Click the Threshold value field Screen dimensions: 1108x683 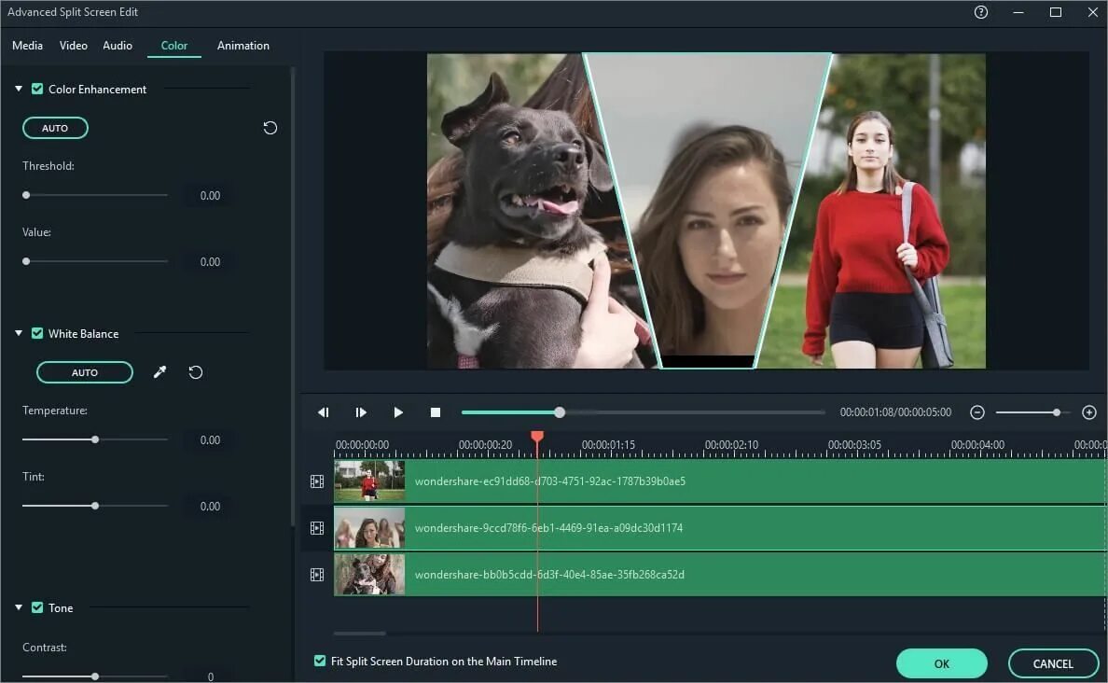pyautogui.click(x=210, y=196)
